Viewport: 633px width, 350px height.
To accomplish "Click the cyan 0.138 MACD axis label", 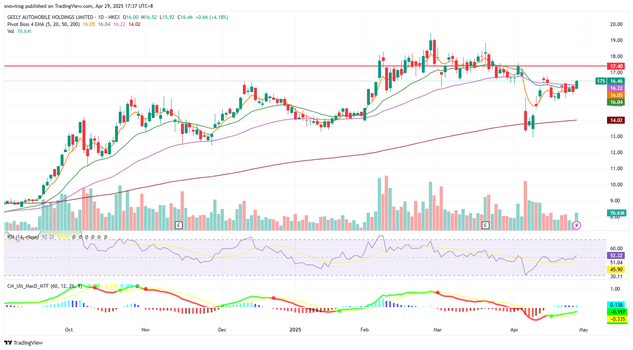I will click(616, 305).
